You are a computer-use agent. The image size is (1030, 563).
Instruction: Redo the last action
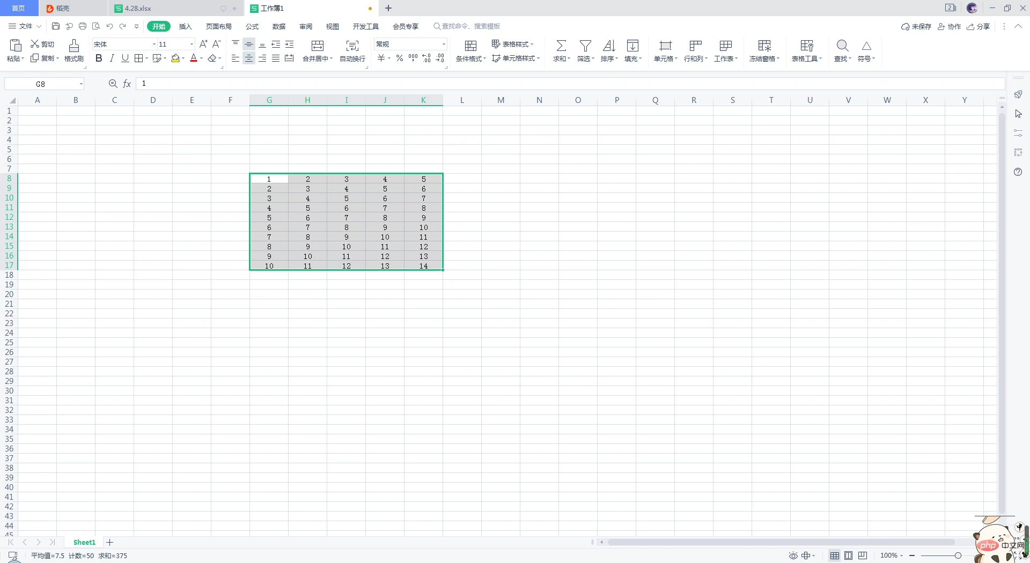point(123,26)
